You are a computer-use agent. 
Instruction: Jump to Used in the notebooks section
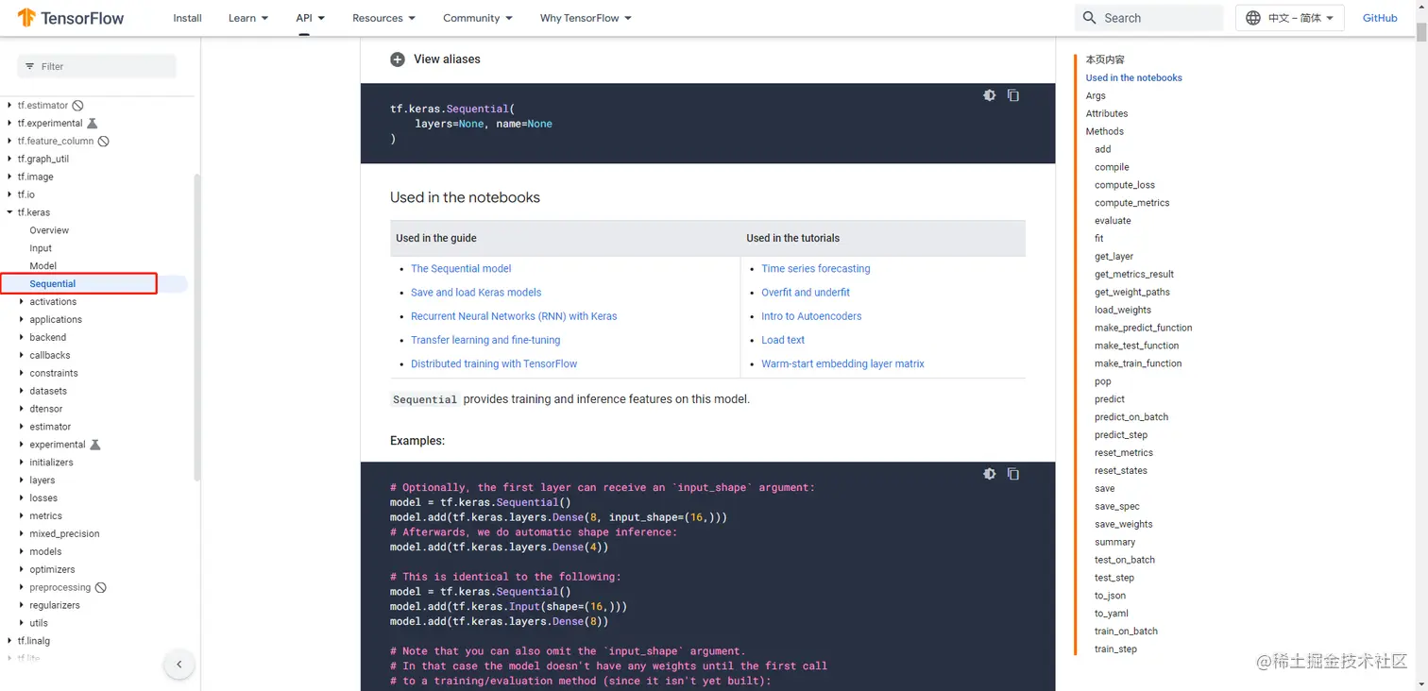point(1133,78)
